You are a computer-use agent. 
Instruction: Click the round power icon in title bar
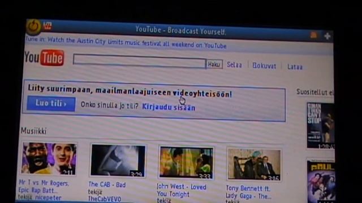click(x=34, y=27)
